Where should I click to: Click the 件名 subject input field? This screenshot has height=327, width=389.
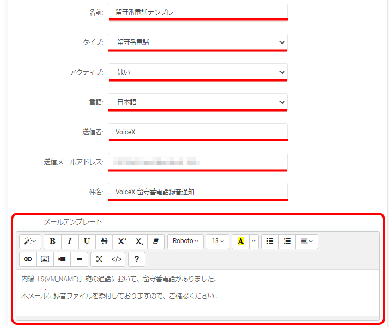(197, 192)
